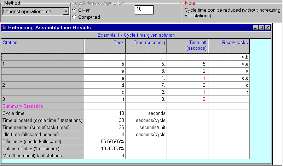
Task: Click the Balance Delay row label
Action: point(42,148)
